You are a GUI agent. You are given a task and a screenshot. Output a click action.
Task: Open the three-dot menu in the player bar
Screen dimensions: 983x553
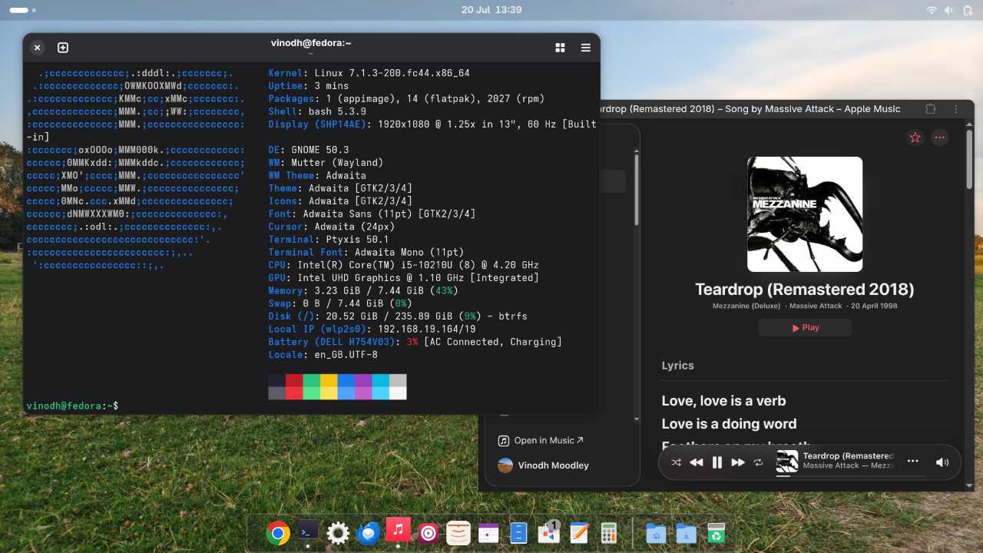click(912, 462)
